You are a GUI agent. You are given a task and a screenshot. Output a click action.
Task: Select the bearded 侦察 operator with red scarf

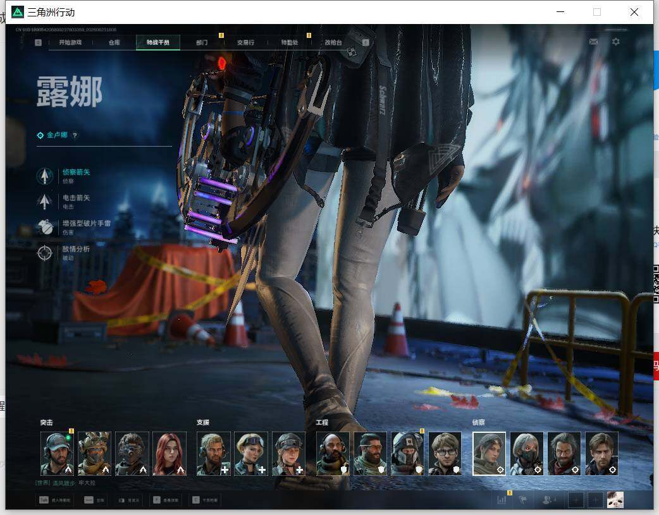pos(564,454)
